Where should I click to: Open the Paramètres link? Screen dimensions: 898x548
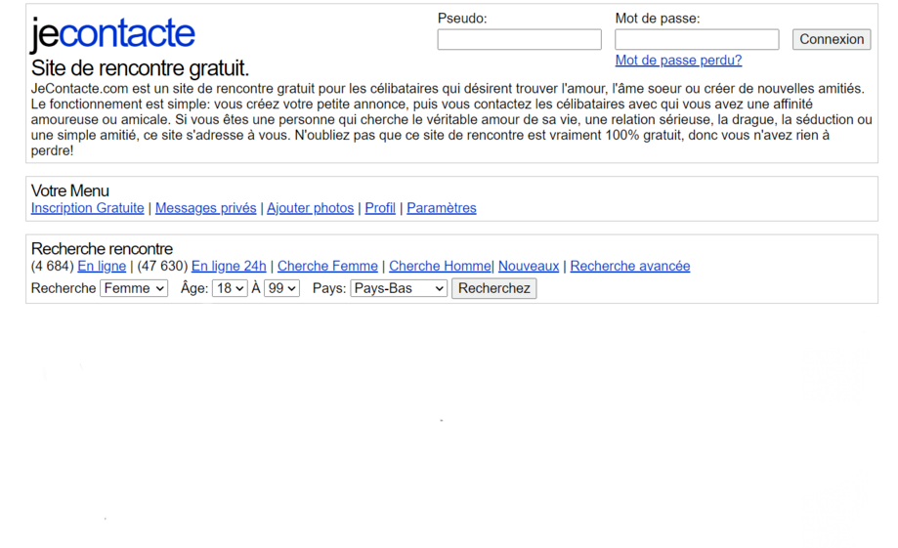pyautogui.click(x=442, y=208)
